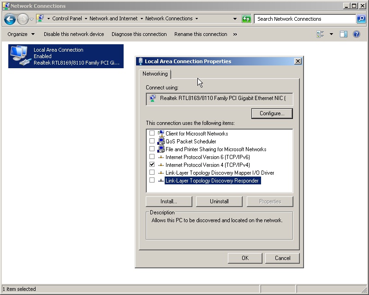
Task: Click in the Search Network Connections field
Action: click(305, 19)
